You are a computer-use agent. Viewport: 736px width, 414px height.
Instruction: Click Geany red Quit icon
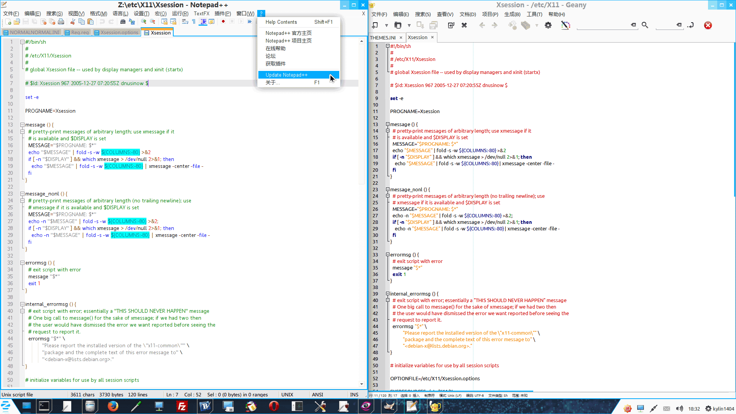[708, 25]
